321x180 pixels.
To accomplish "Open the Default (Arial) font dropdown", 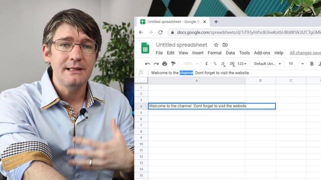I will click(267, 63).
